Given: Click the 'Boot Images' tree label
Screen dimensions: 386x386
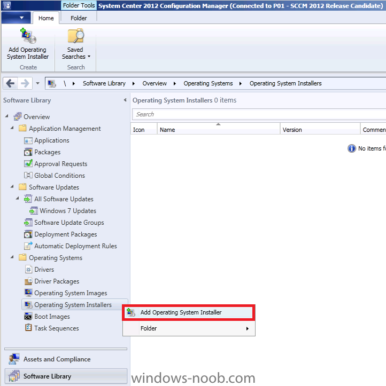Looking at the screenshot, I should tap(52, 317).
